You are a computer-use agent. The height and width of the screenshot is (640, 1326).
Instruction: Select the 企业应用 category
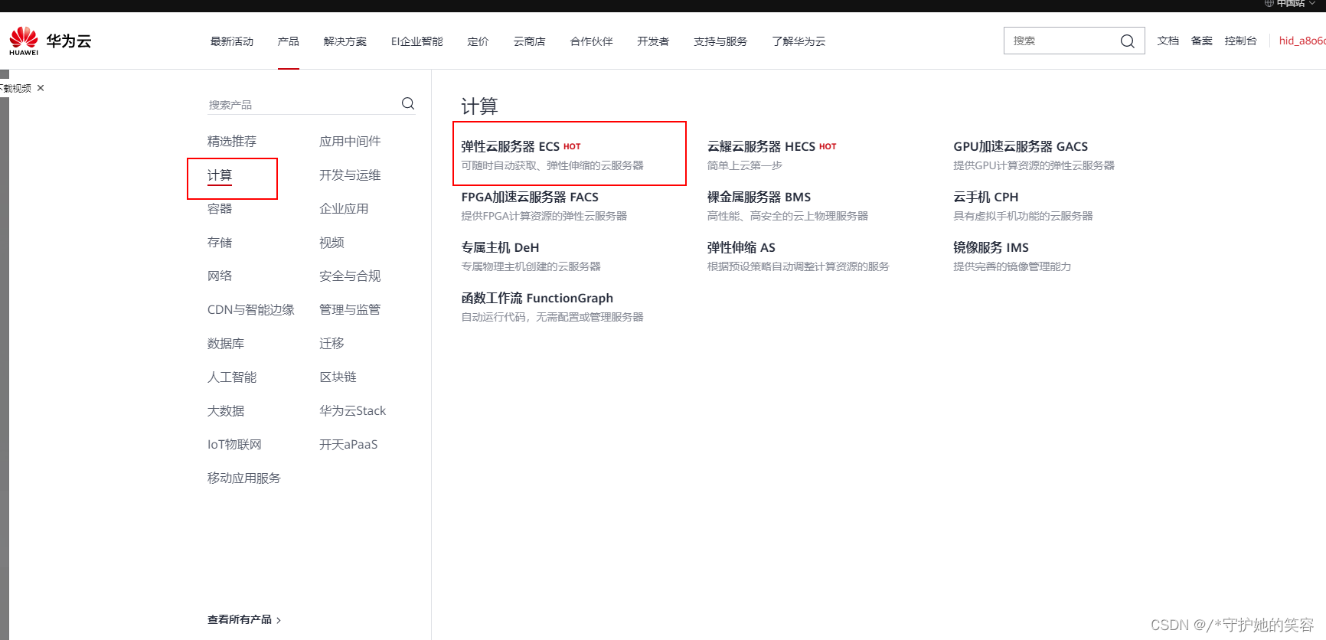click(x=344, y=208)
